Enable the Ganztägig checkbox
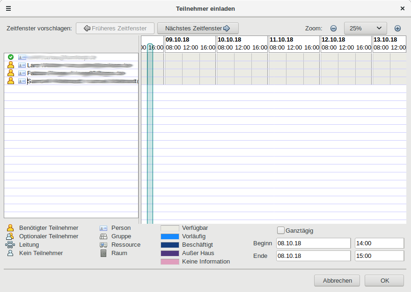The image size is (411, 292). tap(281, 230)
